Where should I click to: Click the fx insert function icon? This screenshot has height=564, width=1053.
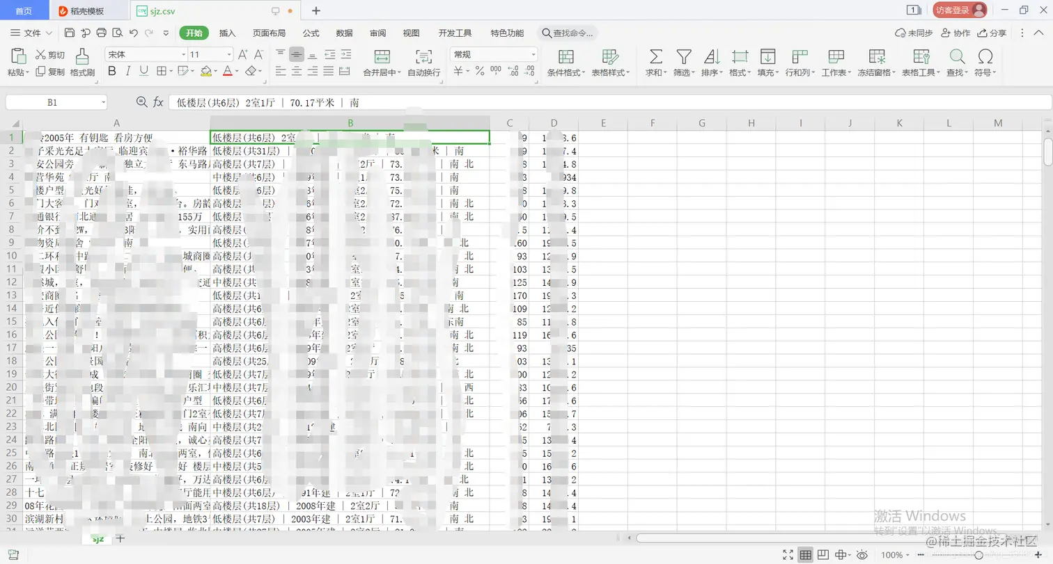[158, 102]
